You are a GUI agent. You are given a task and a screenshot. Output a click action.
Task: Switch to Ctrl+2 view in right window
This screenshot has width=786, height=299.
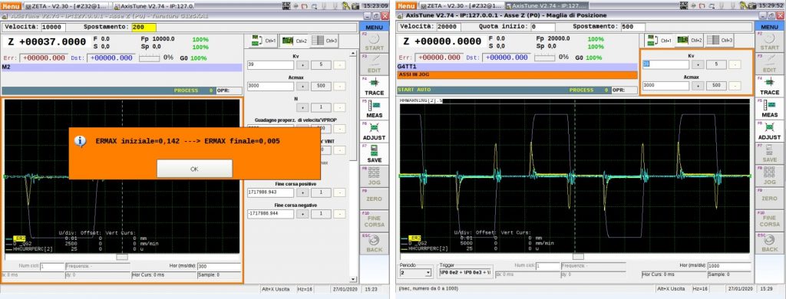[690, 40]
